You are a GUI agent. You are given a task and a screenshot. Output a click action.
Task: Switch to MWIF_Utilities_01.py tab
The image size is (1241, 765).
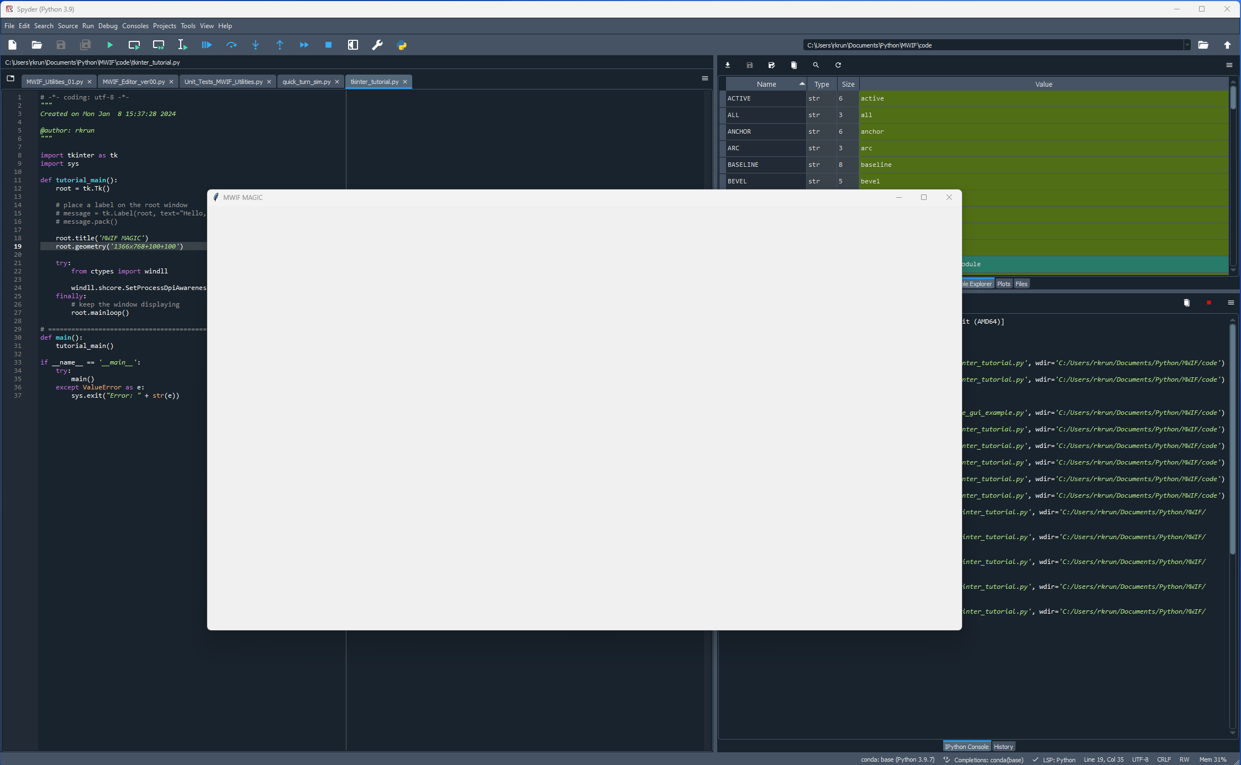(x=55, y=82)
